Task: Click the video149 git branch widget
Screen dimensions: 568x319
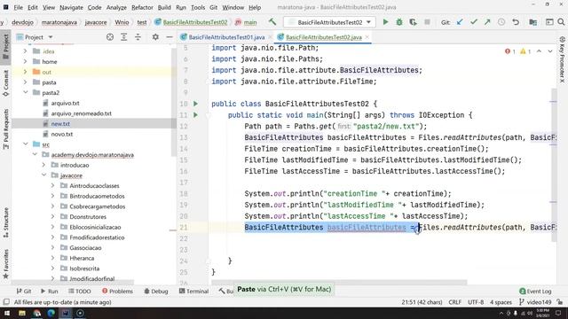Action: [x=535, y=302]
